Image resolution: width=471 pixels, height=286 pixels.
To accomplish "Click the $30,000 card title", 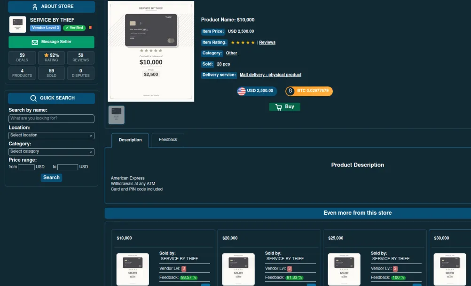I will click(x=441, y=238).
